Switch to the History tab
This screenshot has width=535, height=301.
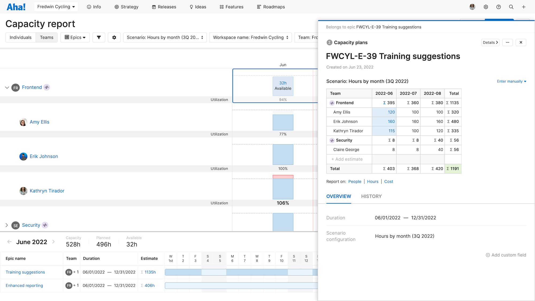pos(371,196)
